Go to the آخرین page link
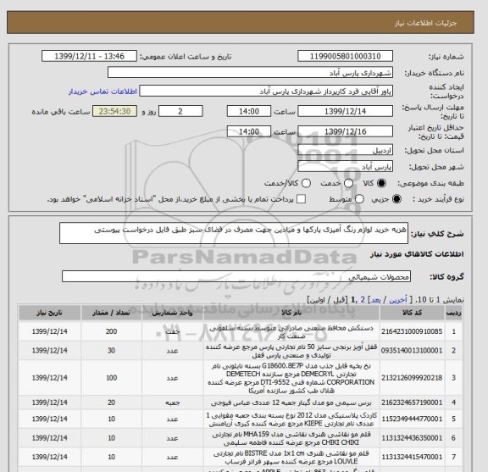 [x=398, y=300]
